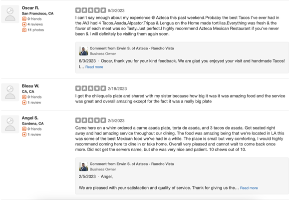The width and height of the screenshot is (294, 200).
Task: Open Bleau W.'s profile name link
Action: (x=30, y=86)
